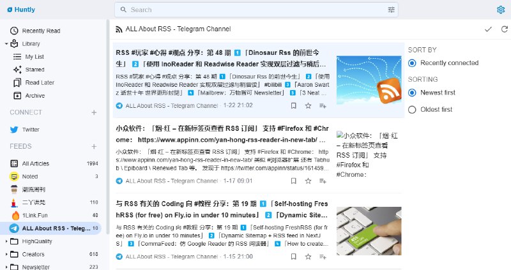Bookmark the 小众软件 article for later

[x=293, y=181]
